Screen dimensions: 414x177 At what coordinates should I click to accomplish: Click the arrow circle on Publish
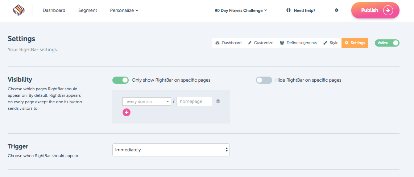pos(388,10)
